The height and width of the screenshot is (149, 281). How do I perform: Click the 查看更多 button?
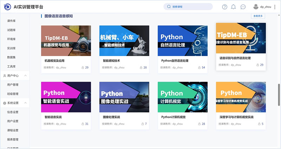(257, 16)
